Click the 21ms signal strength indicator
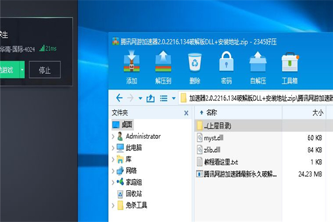 [48, 48]
